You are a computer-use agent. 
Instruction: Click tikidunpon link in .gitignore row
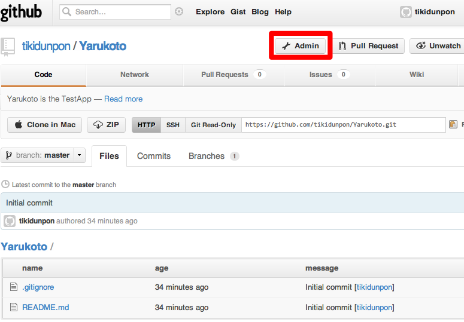(x=374, y=287)
